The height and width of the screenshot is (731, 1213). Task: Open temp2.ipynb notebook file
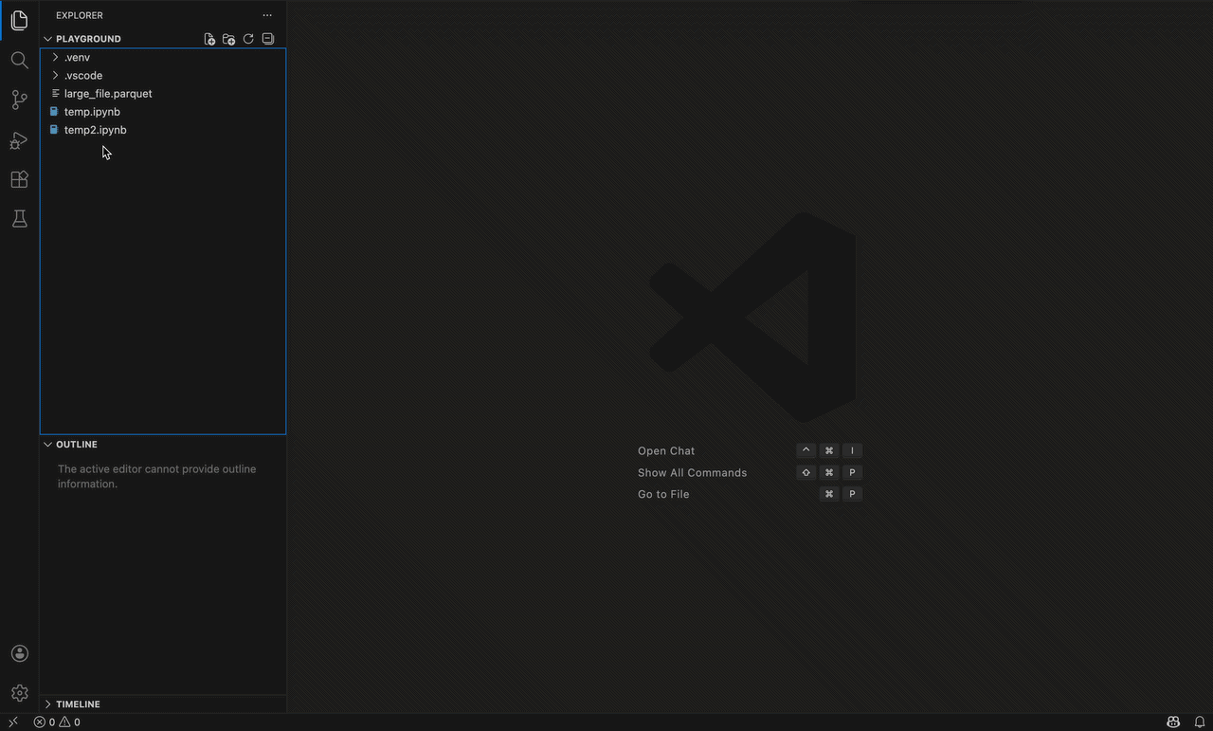point(95,130)
